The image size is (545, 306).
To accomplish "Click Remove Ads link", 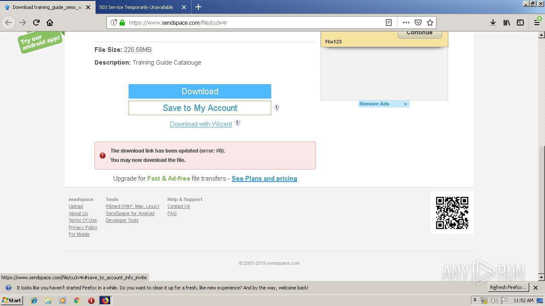I will pos(374,104).
